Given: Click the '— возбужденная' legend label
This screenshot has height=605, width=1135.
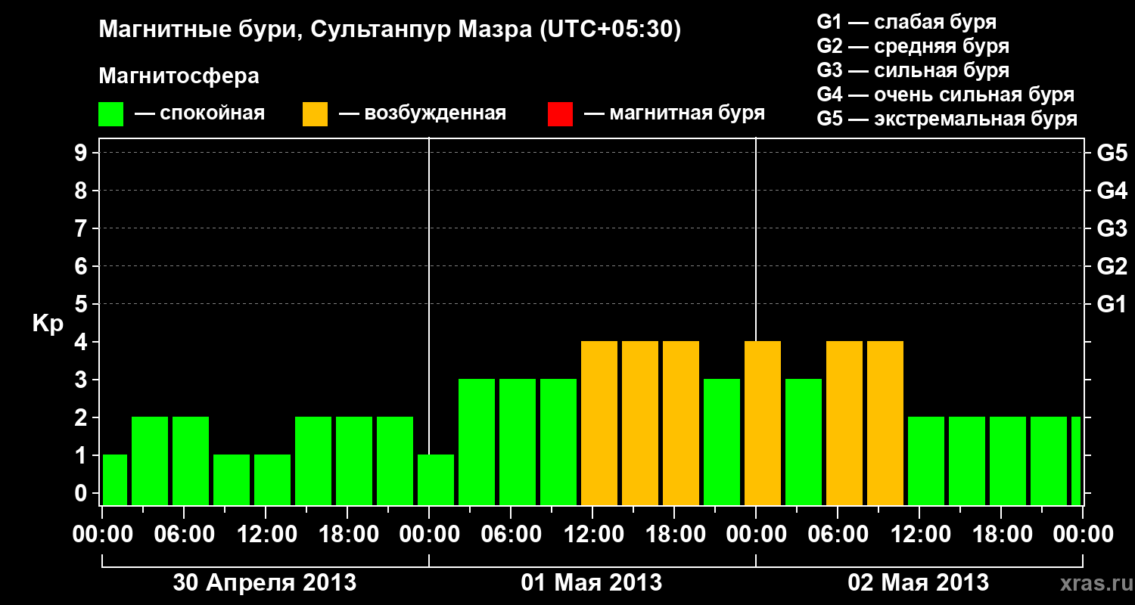Looking at the screenshot, I should point(422,114).
